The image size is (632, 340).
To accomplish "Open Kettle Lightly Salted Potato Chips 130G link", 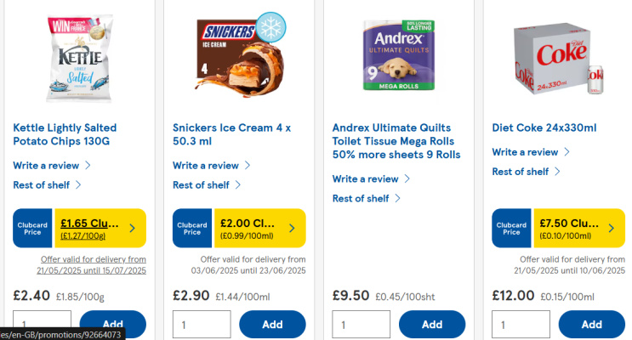I will 65,134.
